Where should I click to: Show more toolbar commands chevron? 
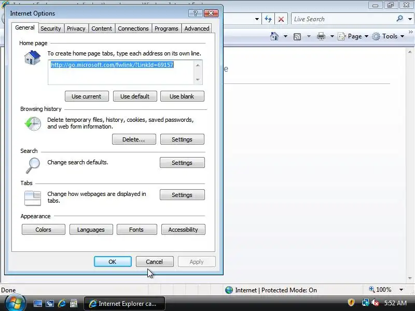[x=410, y=32]
